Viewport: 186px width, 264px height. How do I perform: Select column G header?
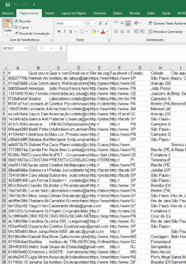coord(140,68)
